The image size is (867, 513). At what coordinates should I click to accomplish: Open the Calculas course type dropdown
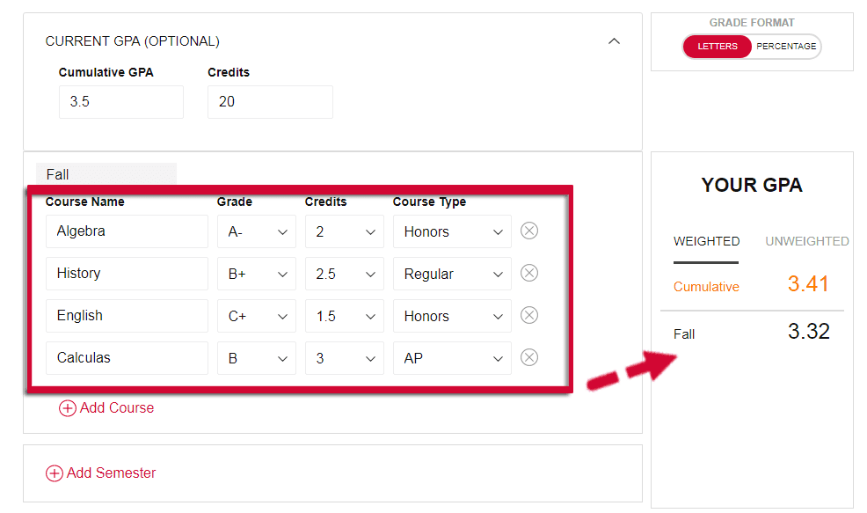[x=452, y=358]
